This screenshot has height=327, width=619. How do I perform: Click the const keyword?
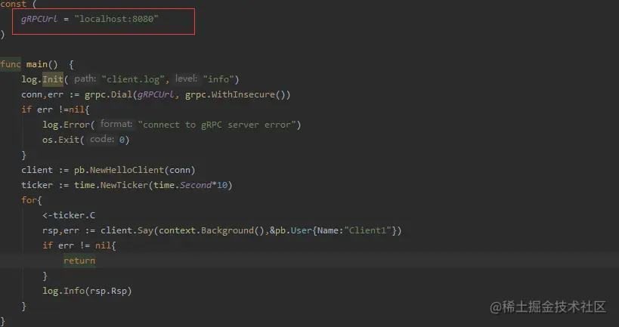click(13, 4)
